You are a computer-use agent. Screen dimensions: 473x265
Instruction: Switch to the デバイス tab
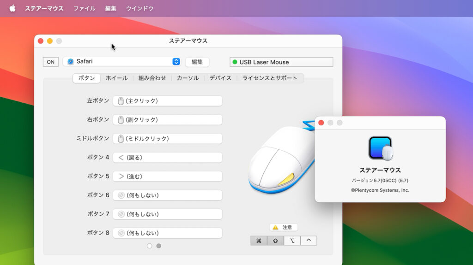pyautogui.click(x=220, y=78)
